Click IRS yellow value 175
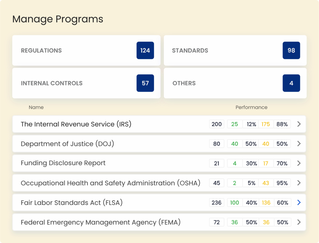This screenshot has width=319, height=243. [266, 124]
